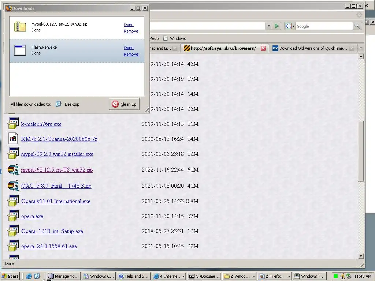Image resolution: width=375 pixels, height=281 pixels.
Task: Click the mypal zip file icon in Downloads
Action: point(20,27)
